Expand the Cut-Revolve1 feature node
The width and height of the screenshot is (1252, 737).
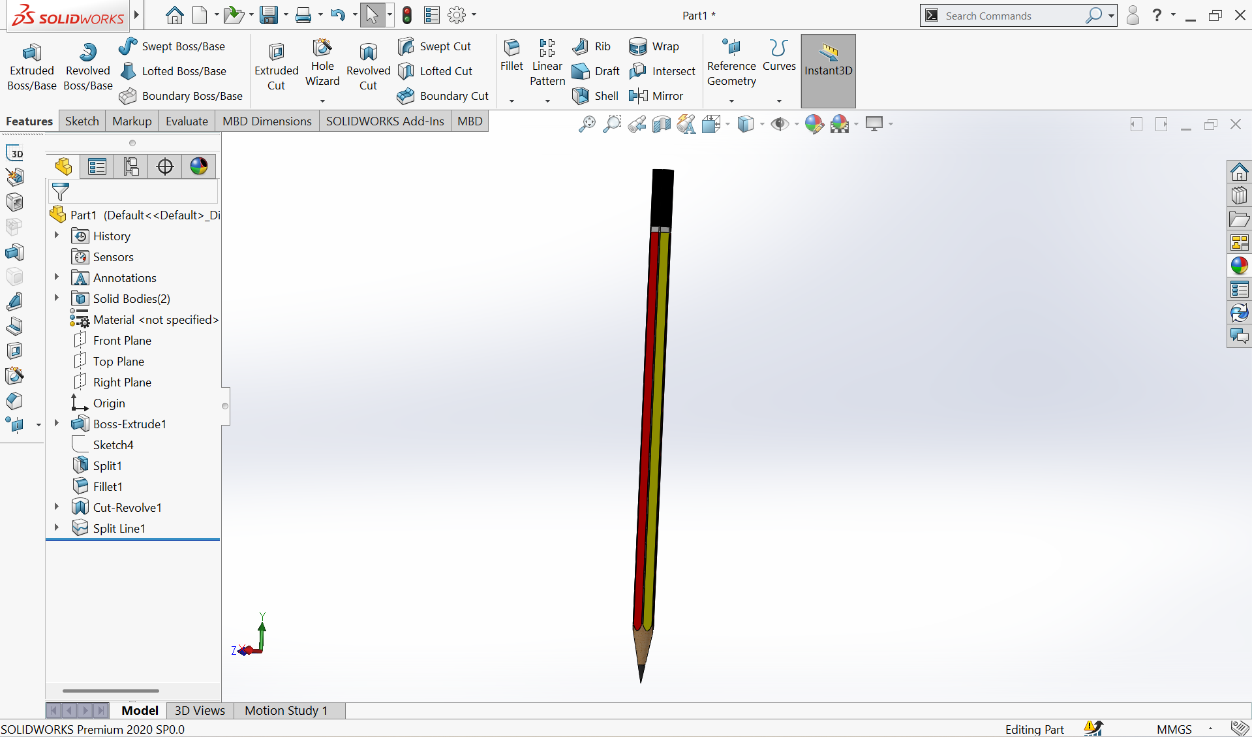[57, 507]
